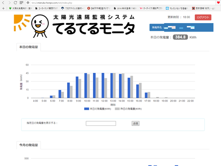
Task: Click the 太陽光遠隔監視システム heading text
Action: tap(94, 17)
